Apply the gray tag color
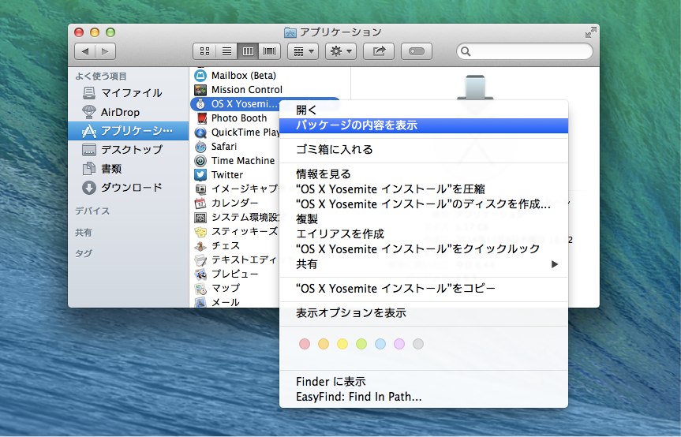This screenshot has height=437, width=681. (x=418, y=344)
